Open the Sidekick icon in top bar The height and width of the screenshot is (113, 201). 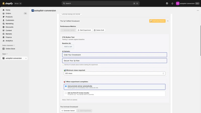coord(167,4)
